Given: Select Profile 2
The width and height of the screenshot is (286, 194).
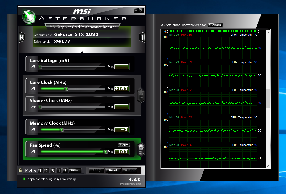Looking at the screenshot, I should click(46, 170).
